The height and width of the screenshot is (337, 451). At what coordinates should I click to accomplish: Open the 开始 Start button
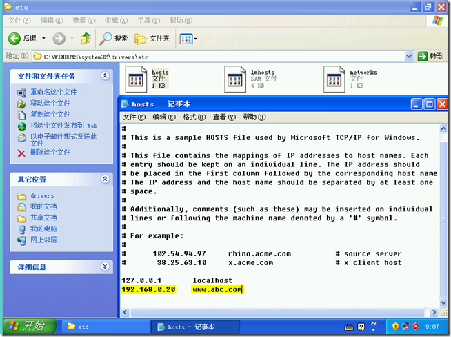29,327
